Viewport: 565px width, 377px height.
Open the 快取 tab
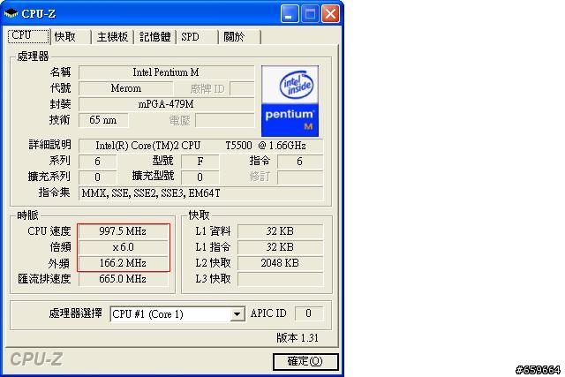click(x=71, y=37)
